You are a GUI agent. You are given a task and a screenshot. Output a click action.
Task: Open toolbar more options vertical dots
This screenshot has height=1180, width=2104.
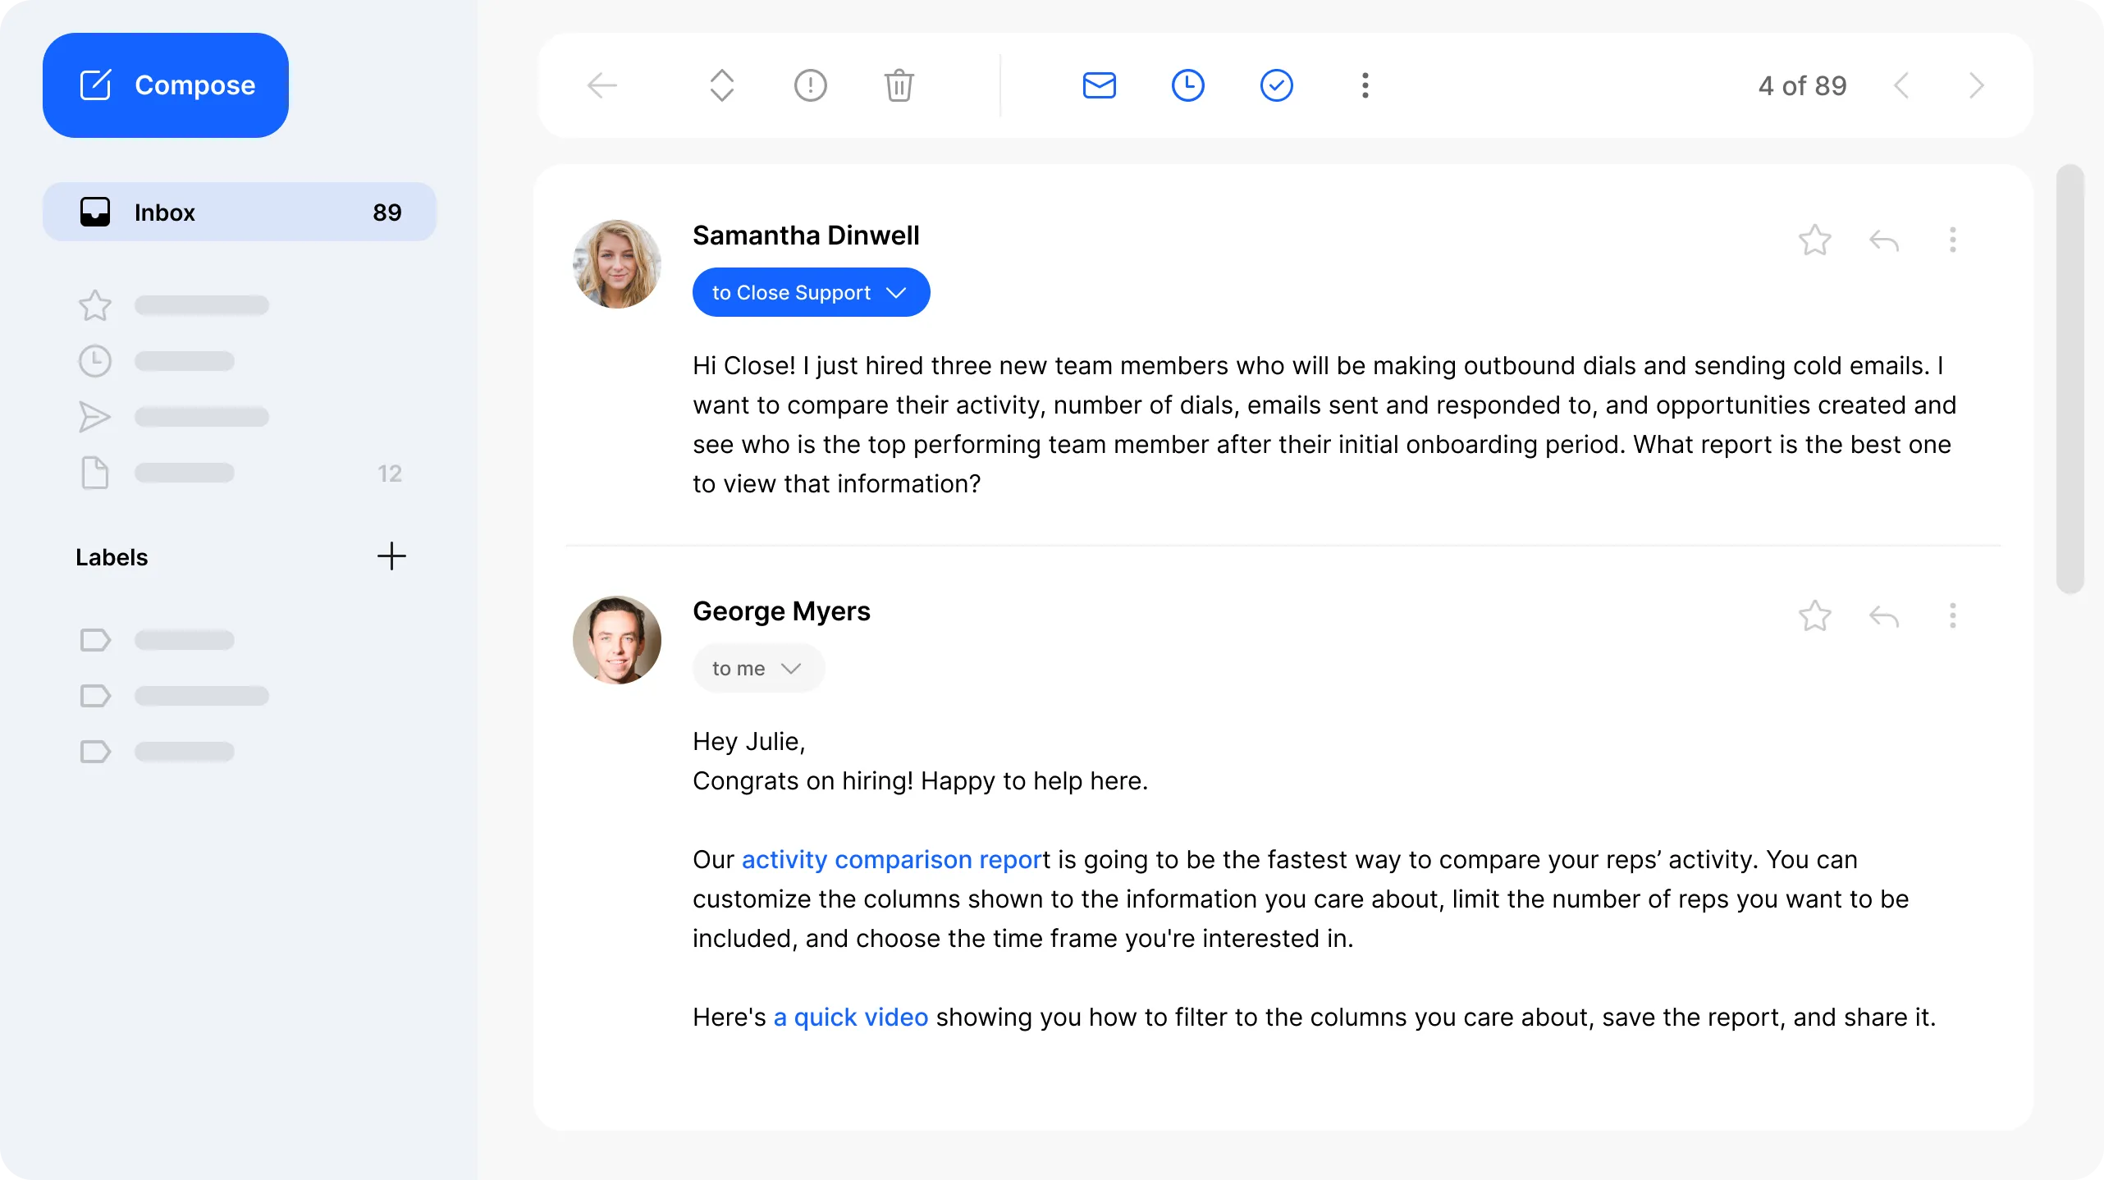point(1365,85)
